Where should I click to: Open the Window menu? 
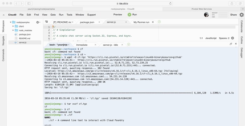80,15
